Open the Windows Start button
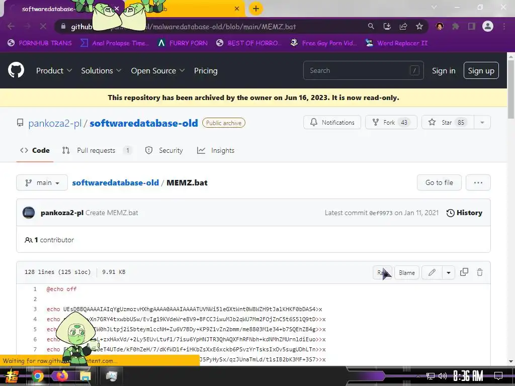Viewport: 515px width, 386px height. (x=12, y=376)
